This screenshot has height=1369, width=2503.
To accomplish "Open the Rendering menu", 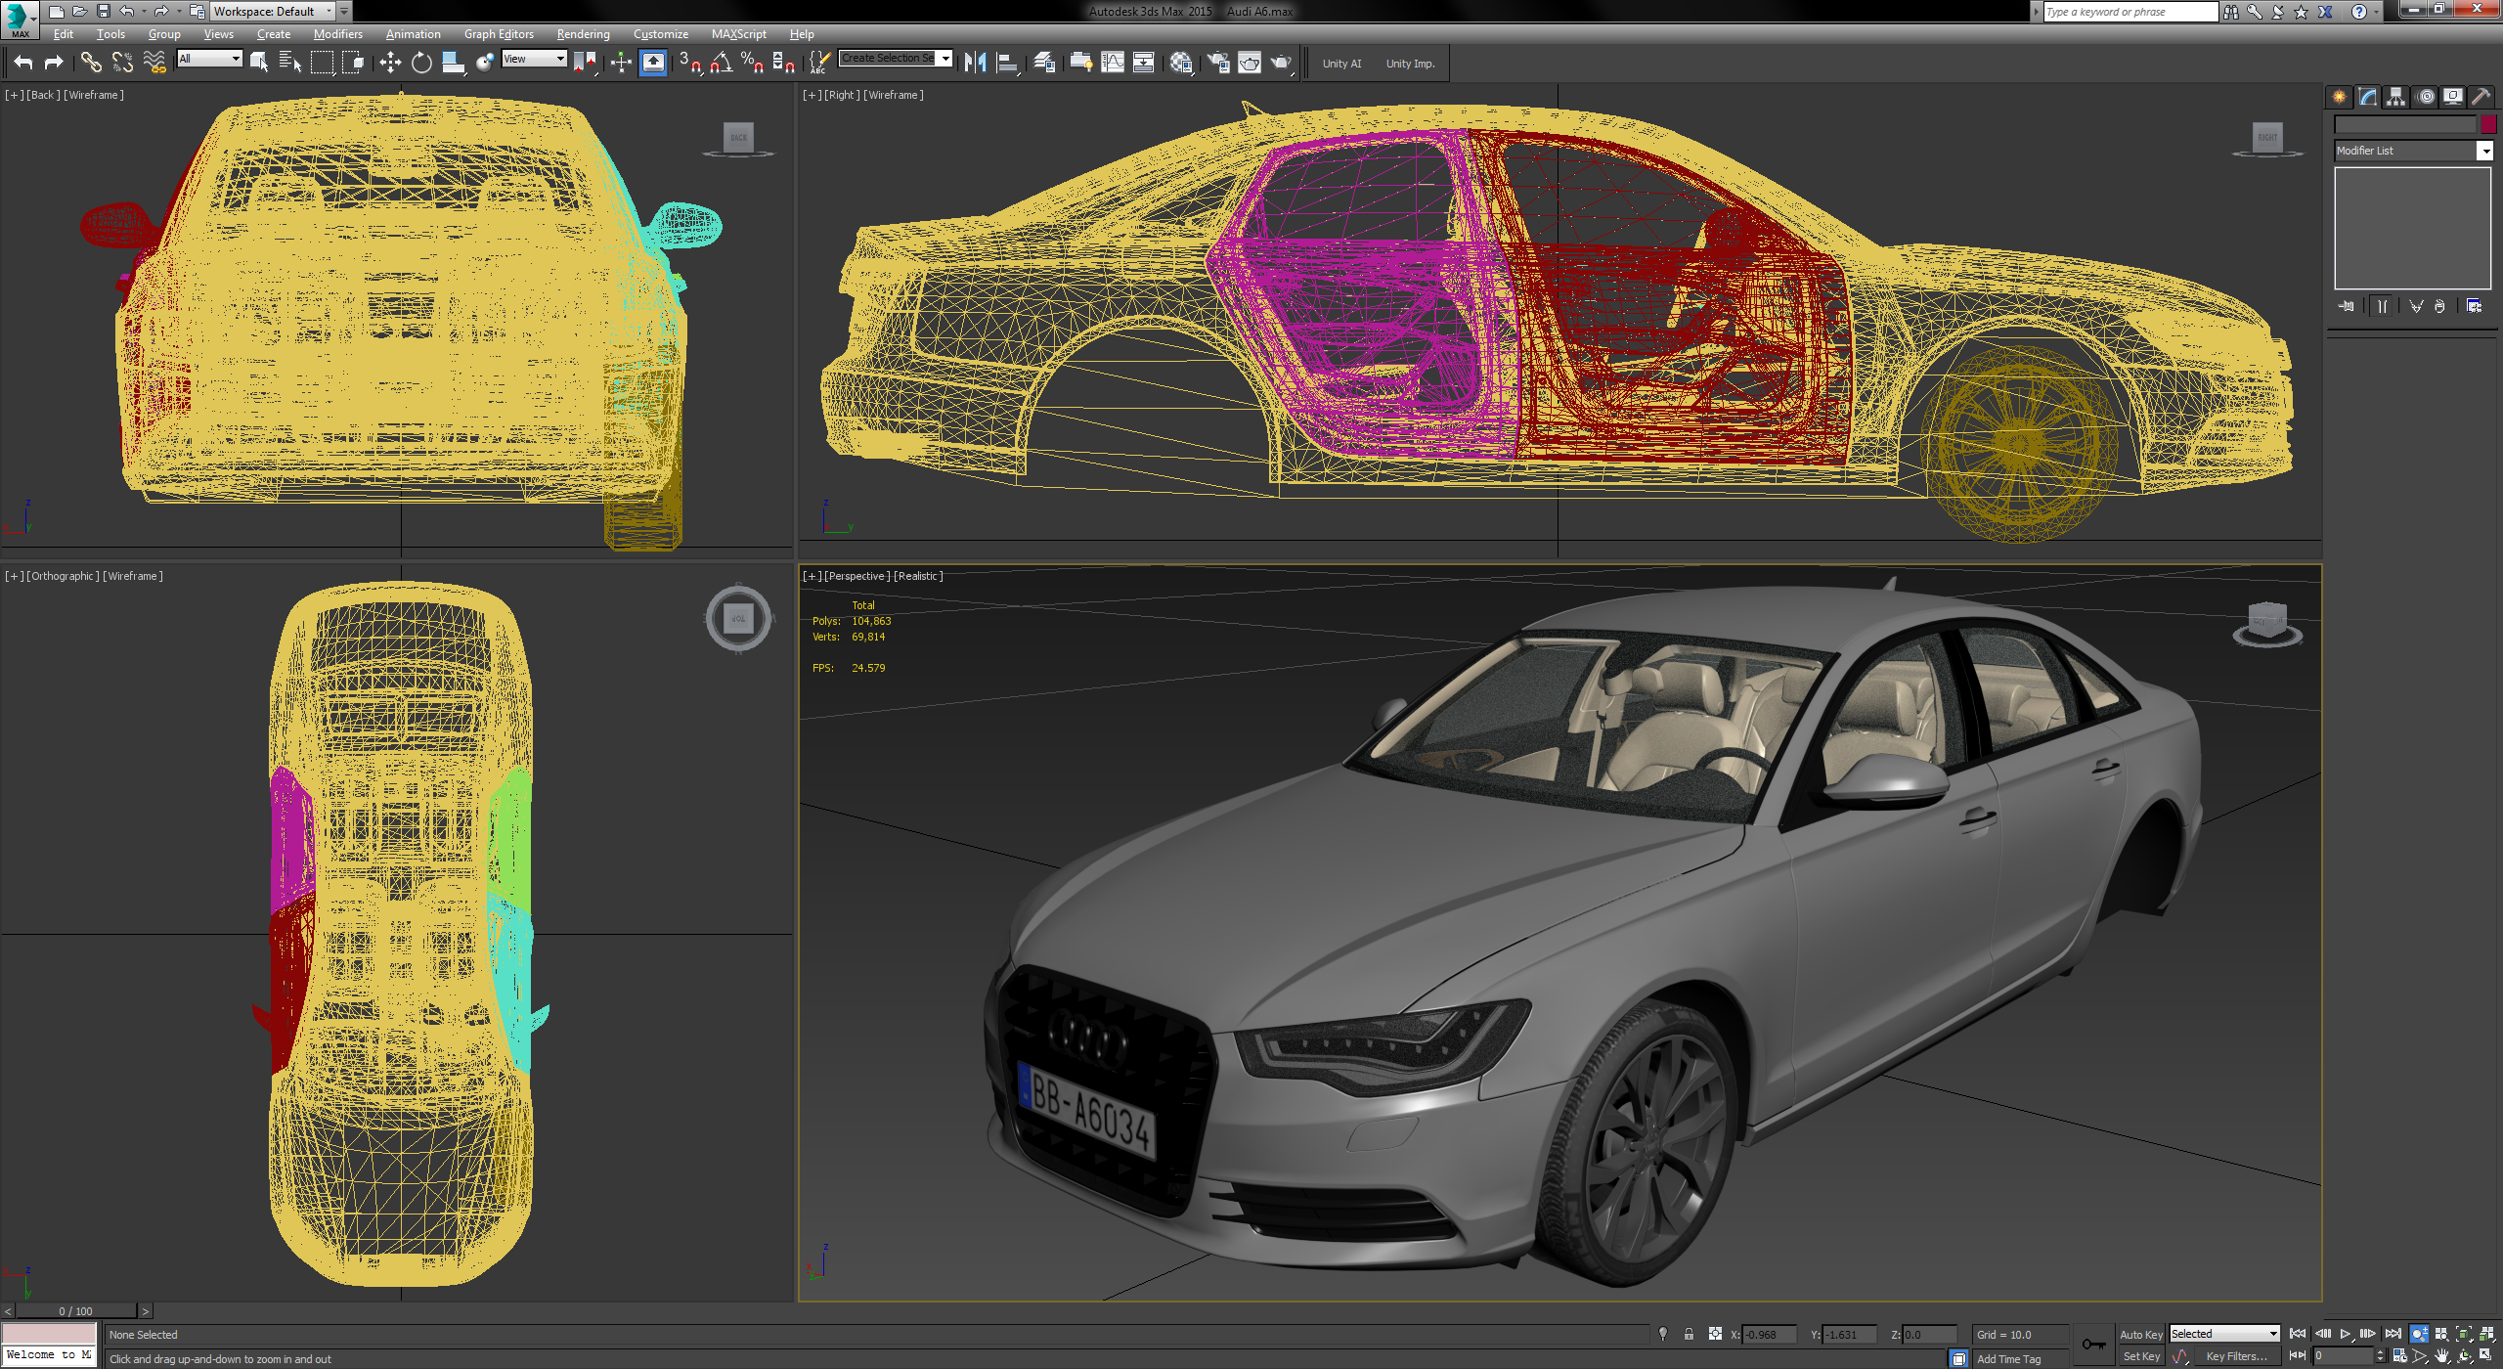I will pos(583,33).
